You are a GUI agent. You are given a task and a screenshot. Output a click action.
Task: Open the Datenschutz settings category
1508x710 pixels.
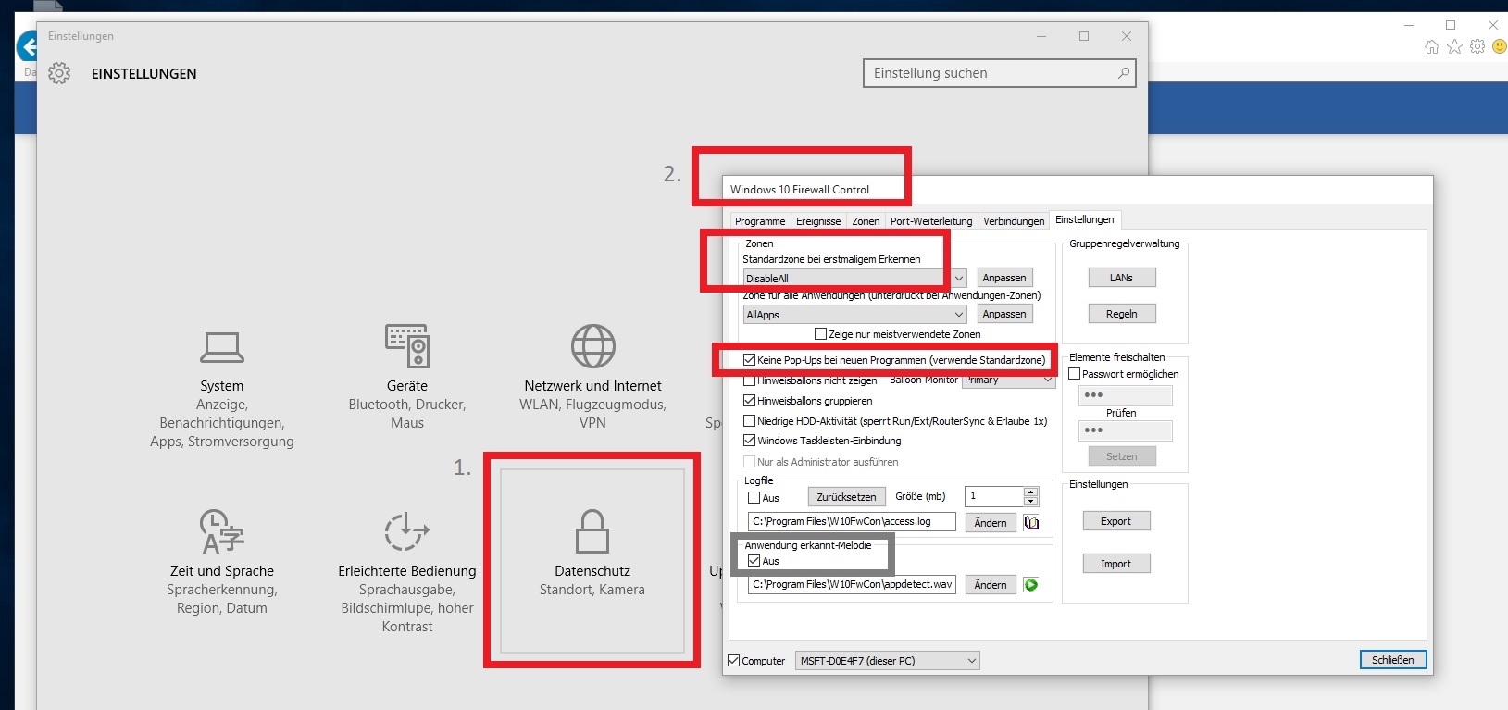592,561
